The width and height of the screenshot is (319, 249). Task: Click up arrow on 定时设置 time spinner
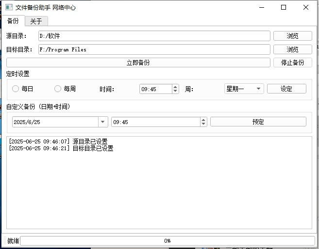(175, 87)
